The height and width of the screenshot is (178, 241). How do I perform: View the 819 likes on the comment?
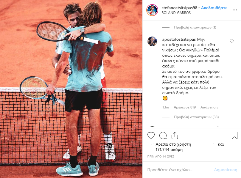tap(185, 107)
